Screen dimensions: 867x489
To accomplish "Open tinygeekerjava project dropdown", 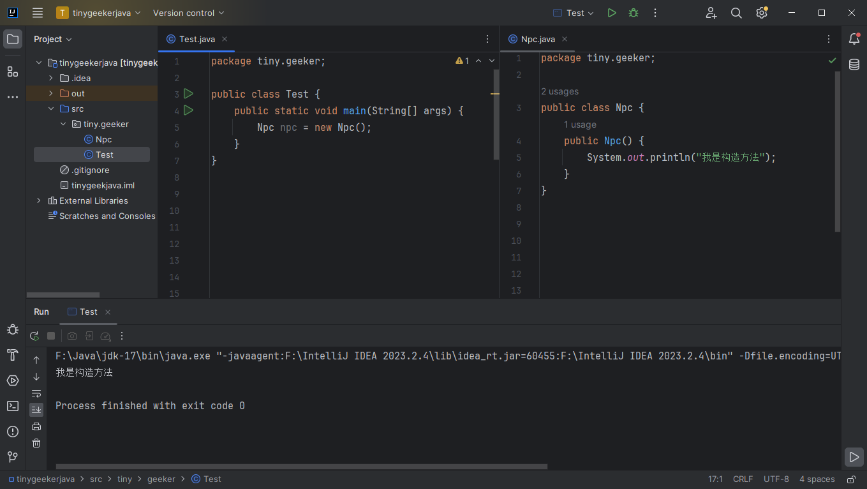I will [99, 13].
